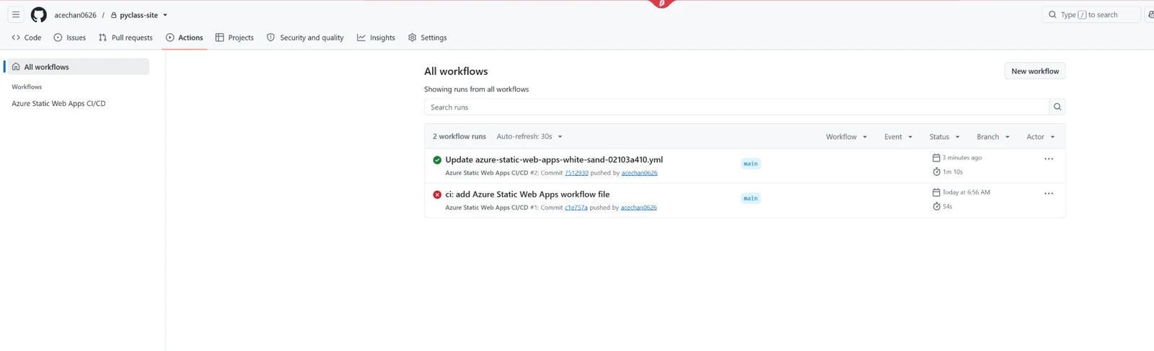Open pyclass-site repository link
Image resolution: width=1154 pixels, height=351 pixels.
(x=138, y=15)
